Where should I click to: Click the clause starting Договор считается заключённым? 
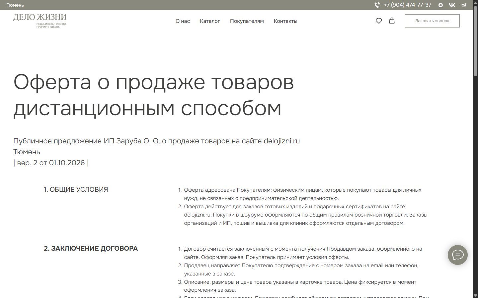(303, 253)
